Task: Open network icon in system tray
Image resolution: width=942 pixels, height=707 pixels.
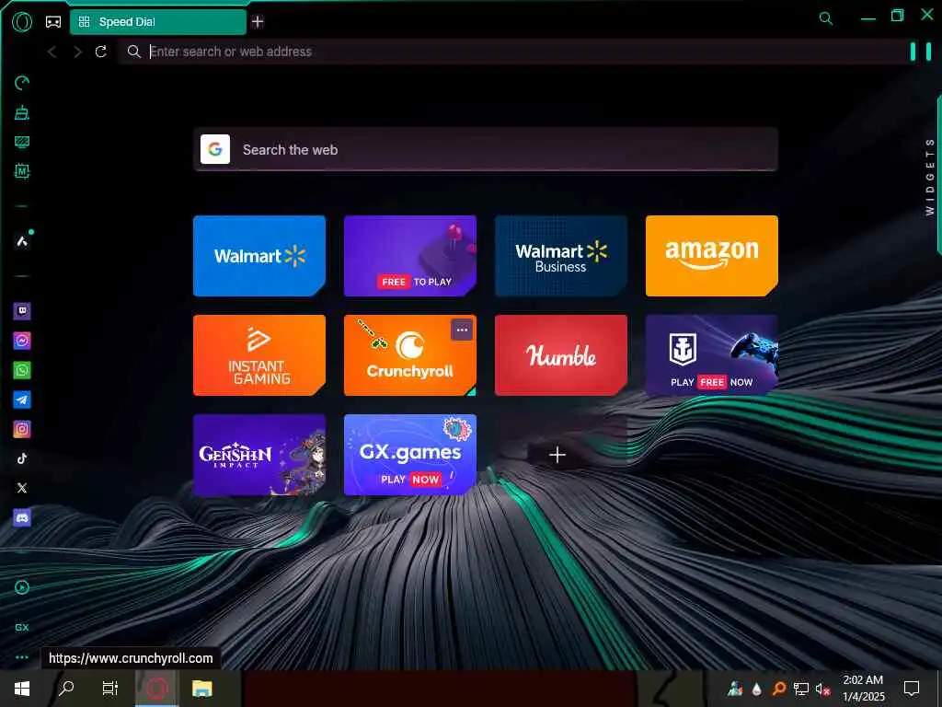Action: 801,689
